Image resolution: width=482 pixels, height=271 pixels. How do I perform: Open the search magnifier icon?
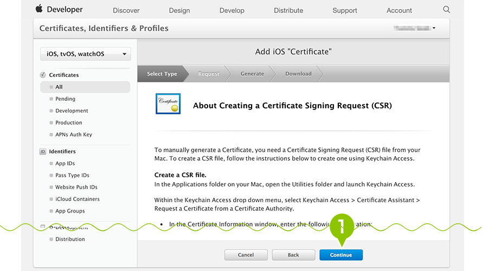click(446, 10)
